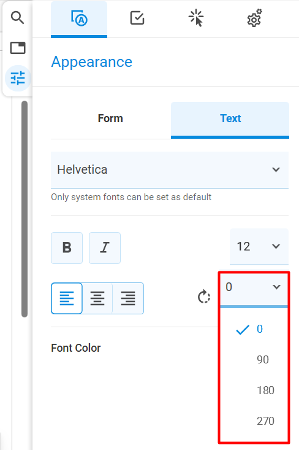Open the actions cursor-click tab icon
Screen dimensions: 299x450
click(x=196, y=18)
